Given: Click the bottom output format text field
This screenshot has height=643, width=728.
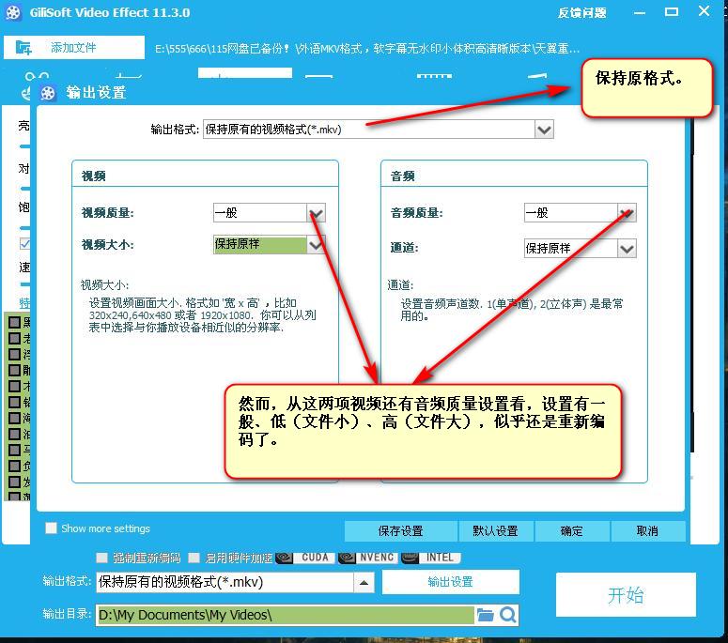Looking at the screenshot, I should coord(225,582).
